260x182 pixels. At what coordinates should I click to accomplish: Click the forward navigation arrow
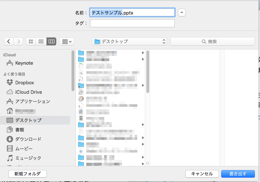[x=19, y=41]
